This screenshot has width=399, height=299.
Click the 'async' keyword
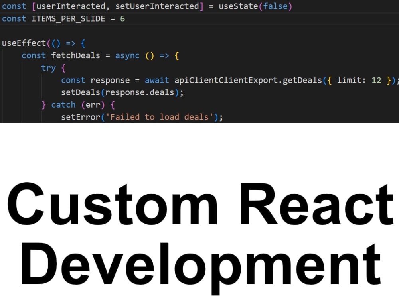pyautogui.click(x=127, y=56)
